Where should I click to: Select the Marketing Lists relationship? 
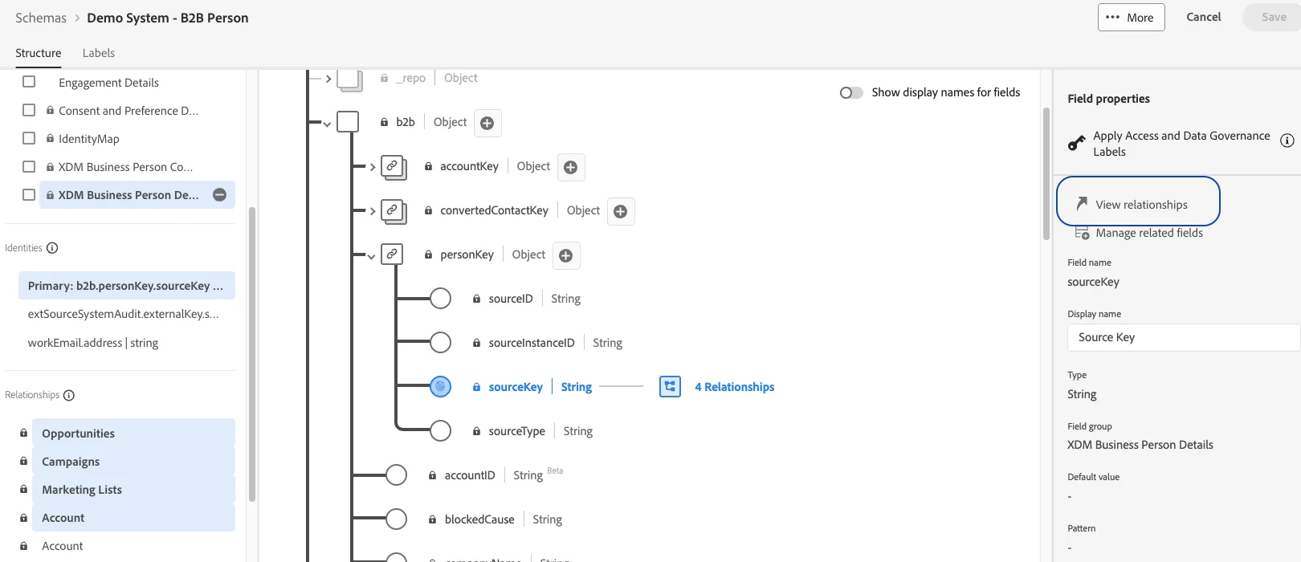pyautogui.click(x=133, y=490)
